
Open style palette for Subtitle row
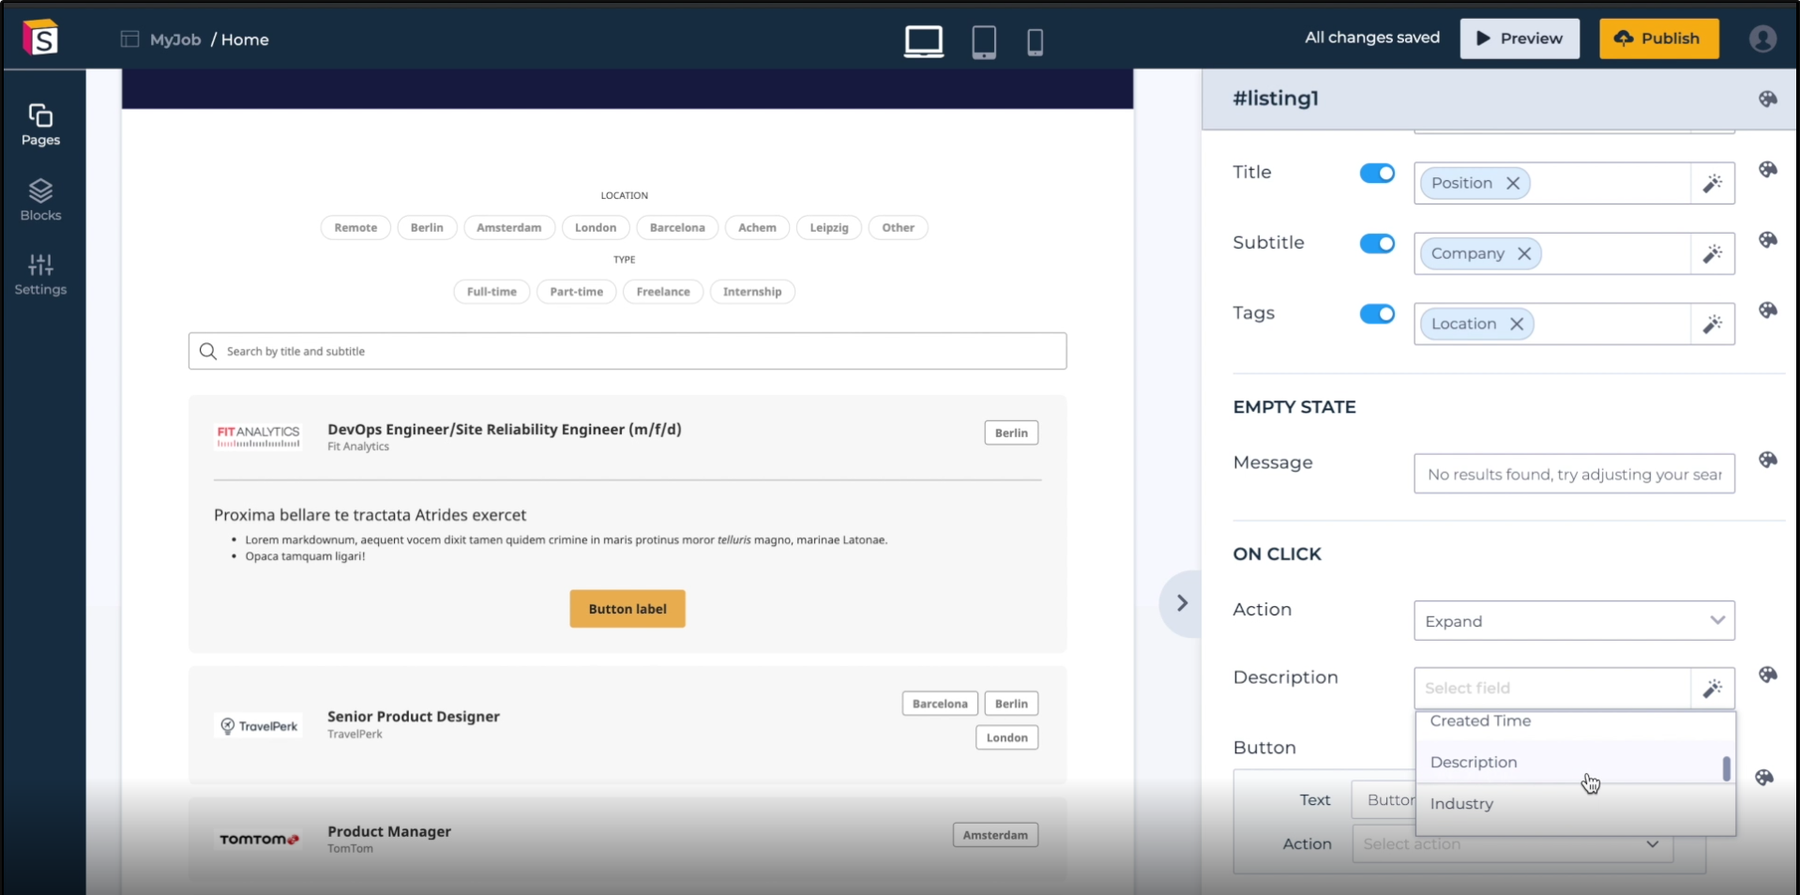1767,240
